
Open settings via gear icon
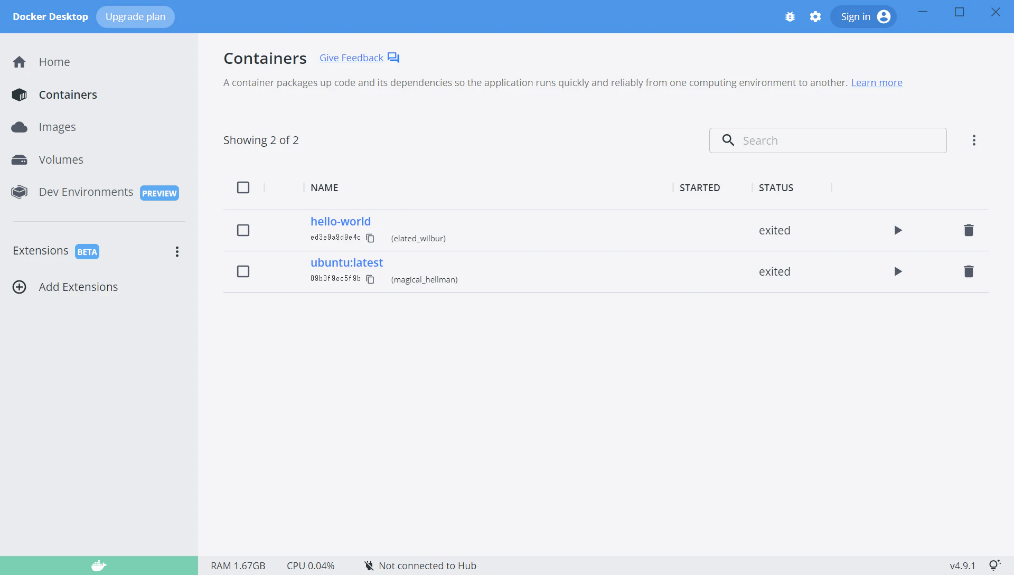tap(815, 17)
